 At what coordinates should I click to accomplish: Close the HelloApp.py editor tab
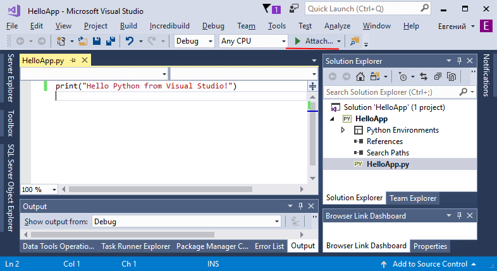point(85,60)
